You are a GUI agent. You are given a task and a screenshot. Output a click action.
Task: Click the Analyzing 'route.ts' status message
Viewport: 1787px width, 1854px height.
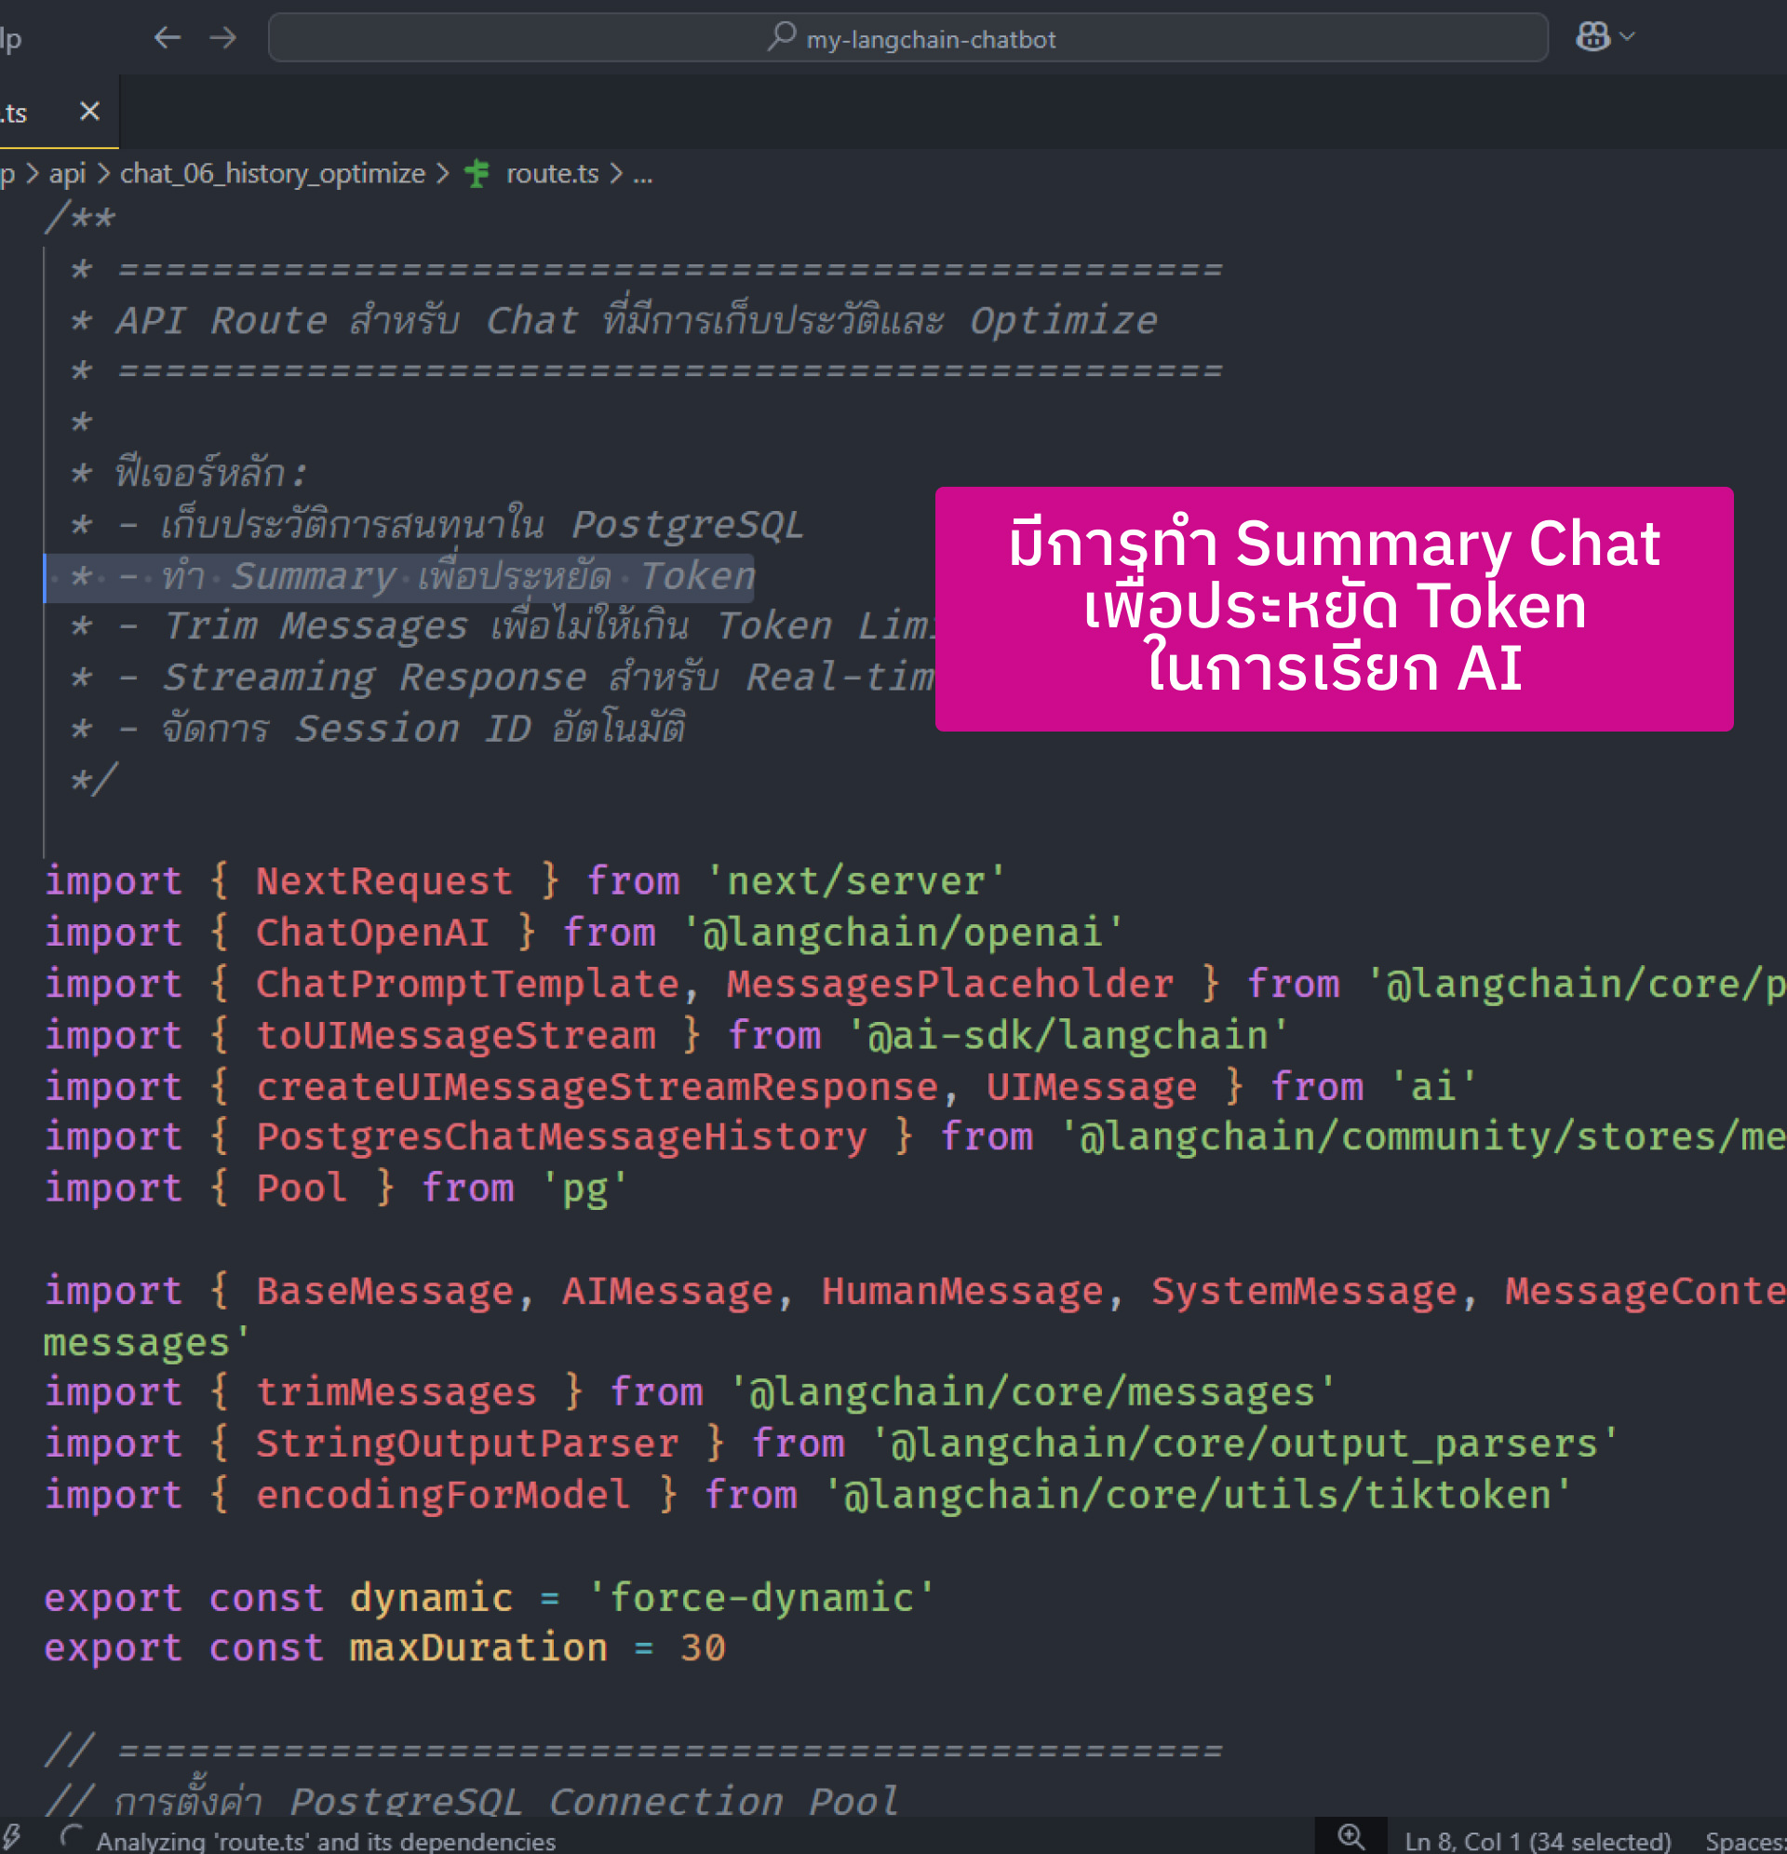[327, 1841]
